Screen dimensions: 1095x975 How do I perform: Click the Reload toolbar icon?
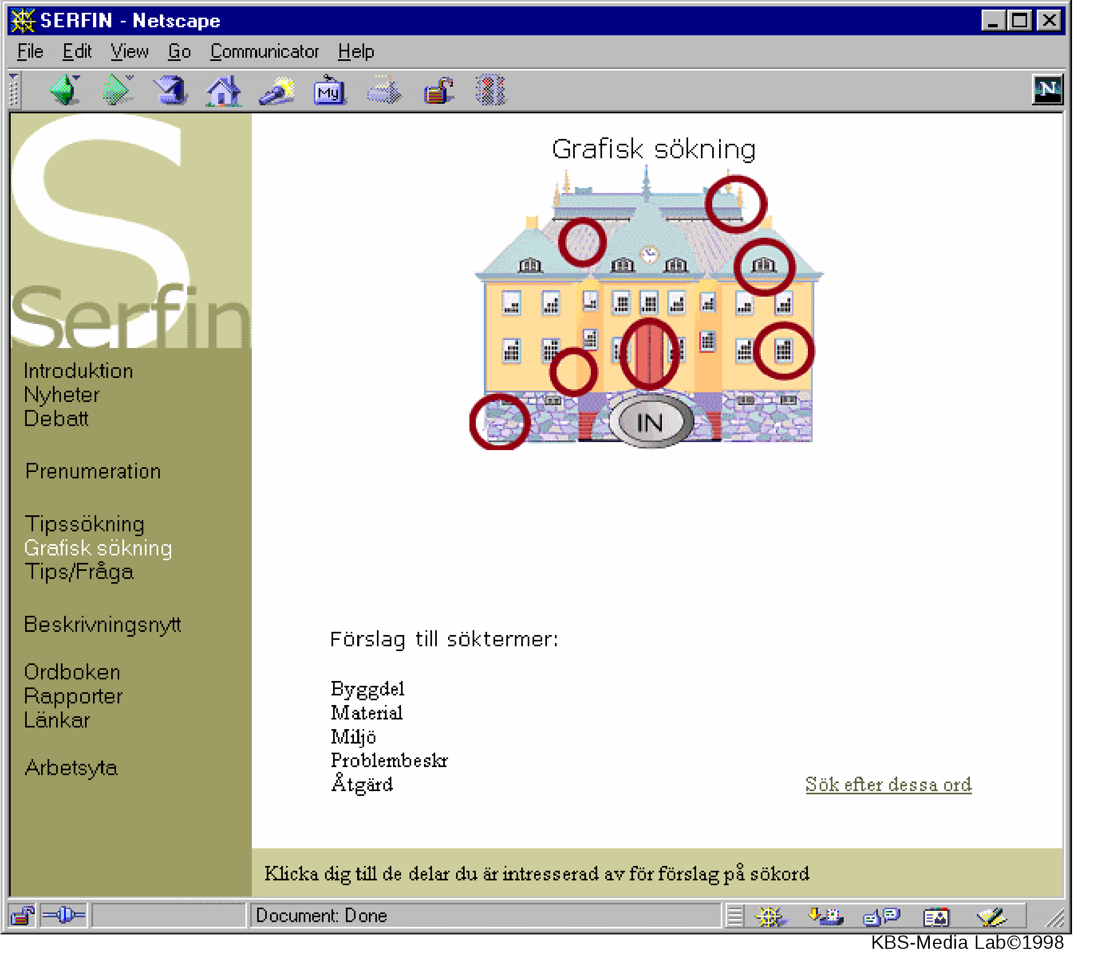click(171, 90)
